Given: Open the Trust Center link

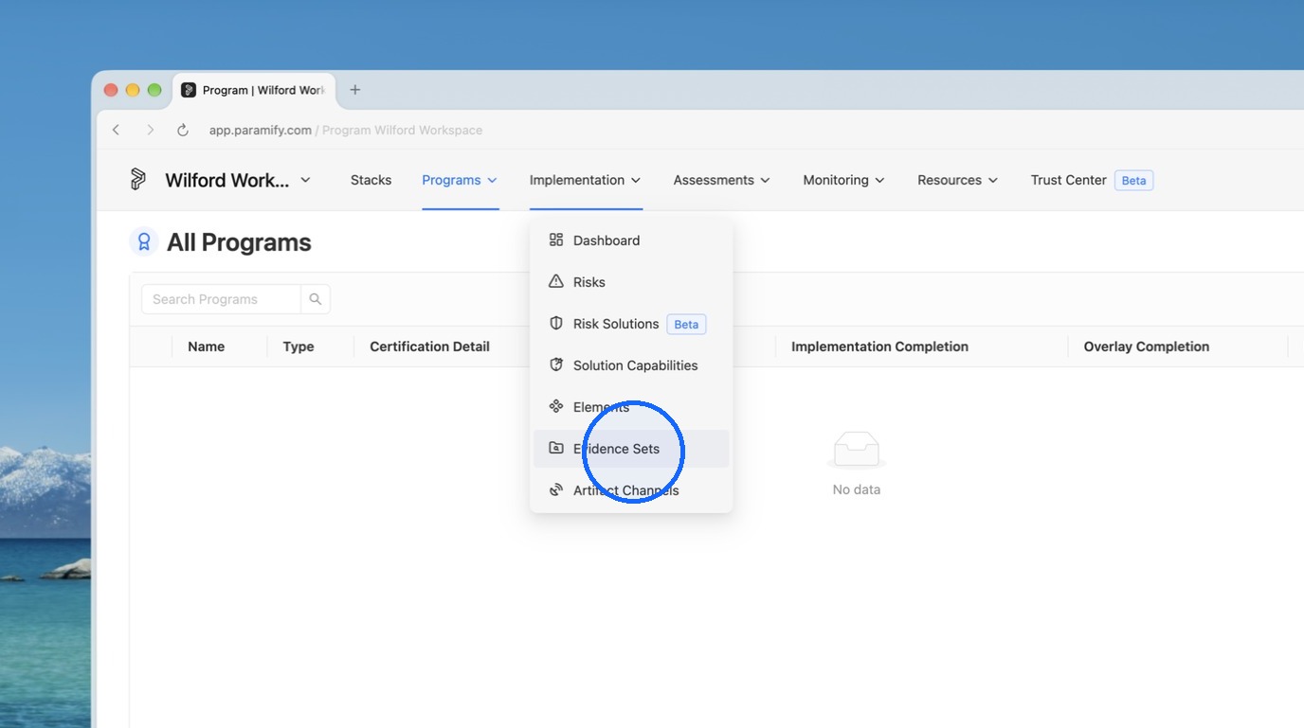Looking at the screenshot, I should click(x=1068, y=180).
